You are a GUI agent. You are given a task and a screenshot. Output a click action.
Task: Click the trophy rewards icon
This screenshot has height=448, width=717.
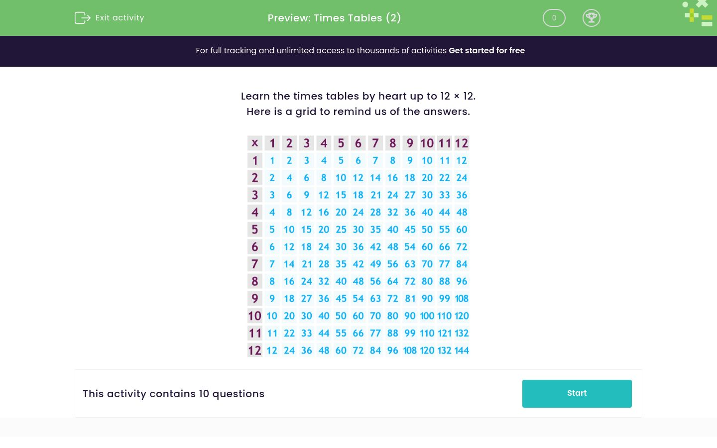click(x=592, y=18)
